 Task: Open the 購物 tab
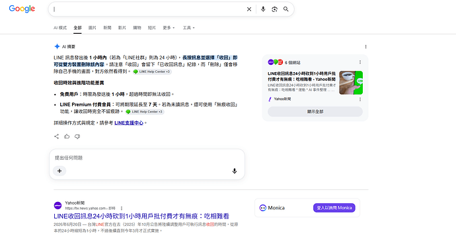point(137,28)
